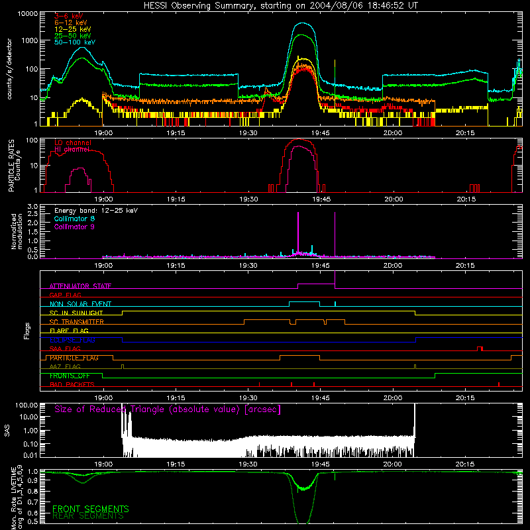Click the SC IN SUNLIGHT flag label
The height and width of the screenshot is (530, 530).
(76, 313)
